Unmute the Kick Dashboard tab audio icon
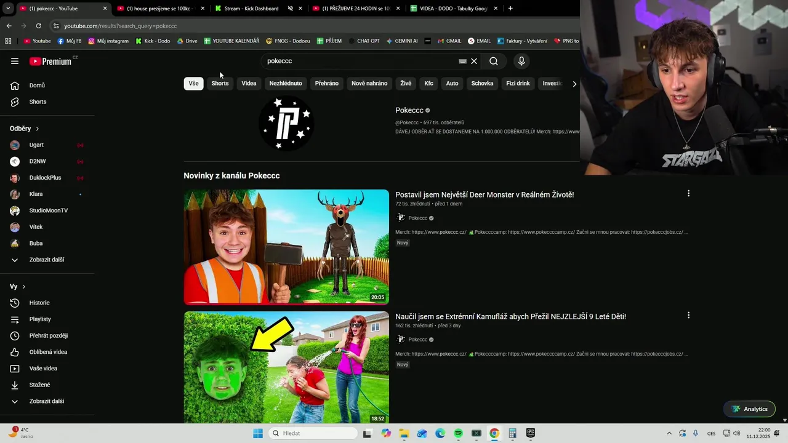Viewport: 788px width, 443px height. pyautogui.click(x=291, y=9)
